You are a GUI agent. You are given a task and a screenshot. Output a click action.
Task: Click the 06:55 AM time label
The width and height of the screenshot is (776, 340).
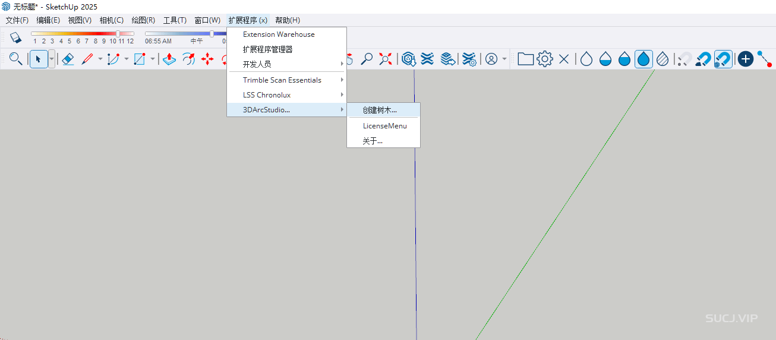(x=158, y=42)
